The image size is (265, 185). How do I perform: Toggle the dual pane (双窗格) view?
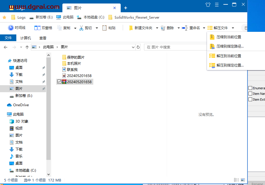[x=43, y=28]
